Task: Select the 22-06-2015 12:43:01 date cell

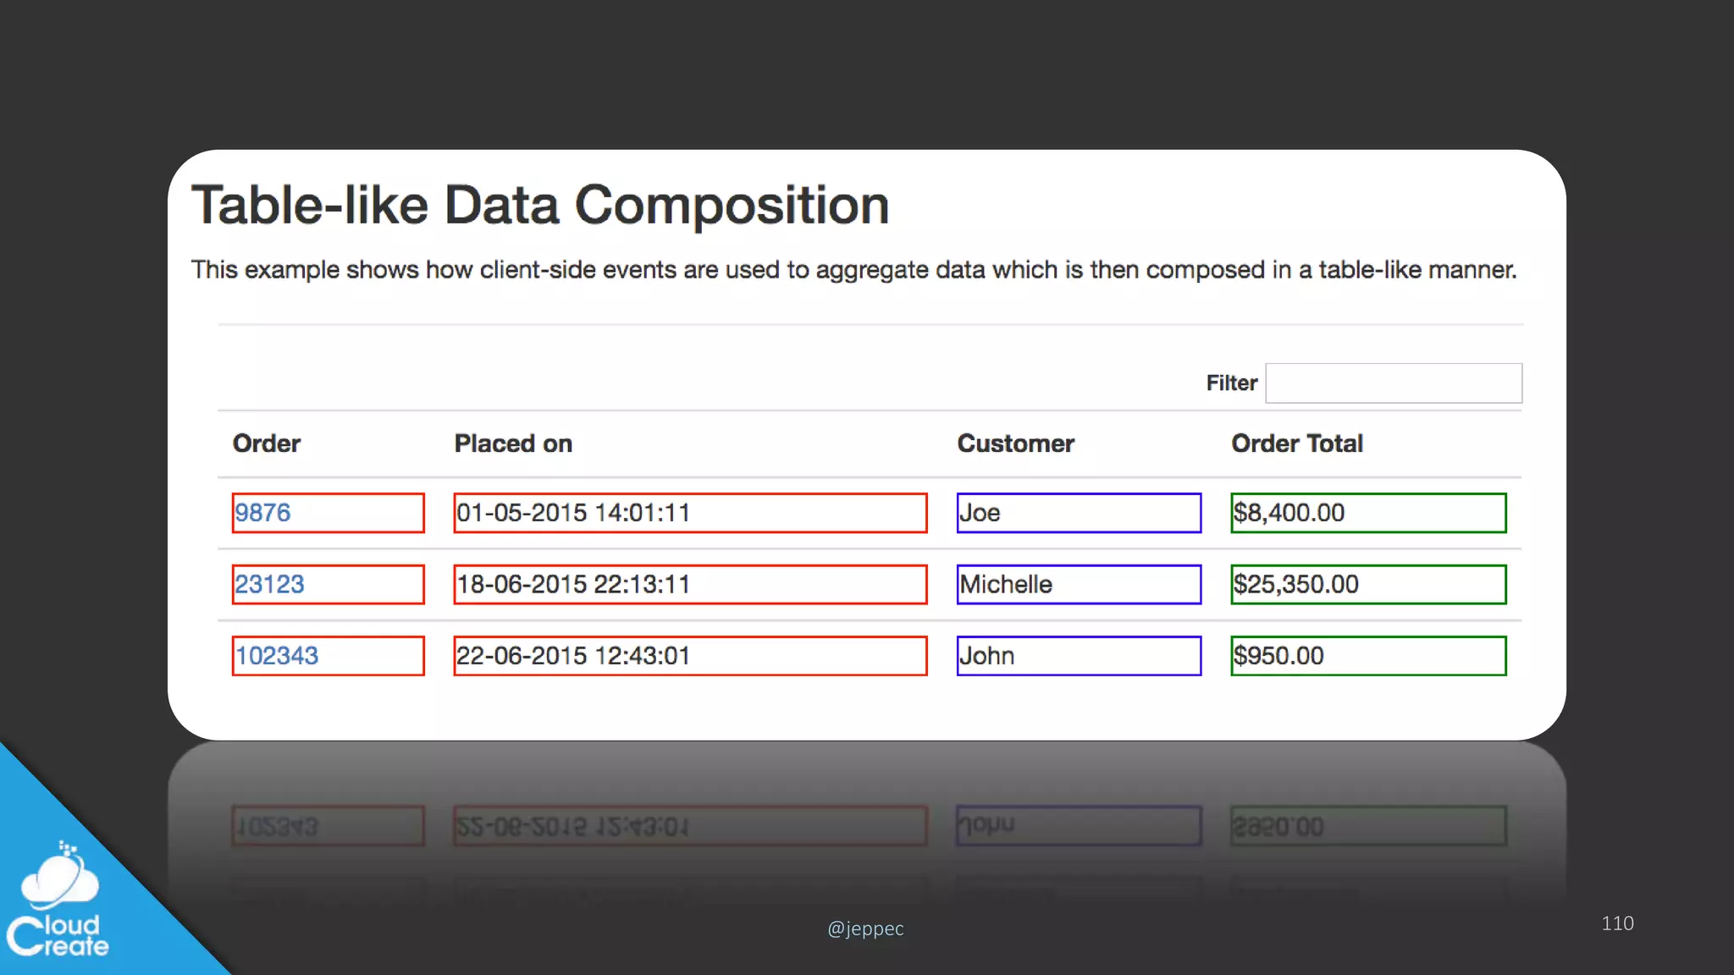Action: pyautogui.click(x=573, y=656)
